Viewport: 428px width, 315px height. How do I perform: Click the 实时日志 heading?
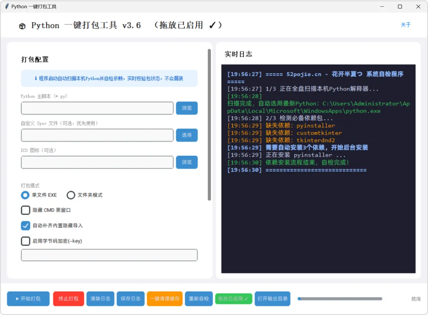coord(238,54)
